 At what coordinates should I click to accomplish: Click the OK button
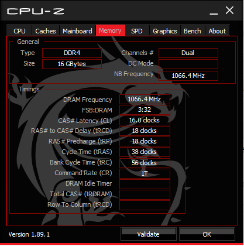pyautogui.click(x=207, y=234)
